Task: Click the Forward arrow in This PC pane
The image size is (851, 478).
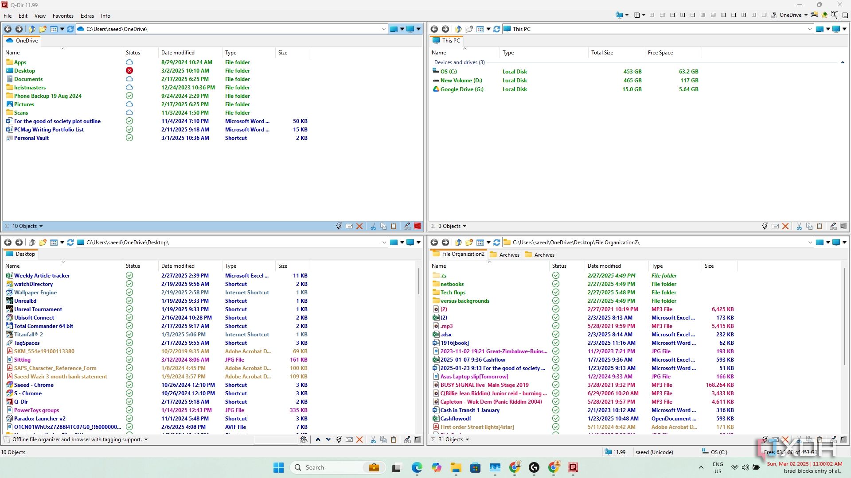Action: 445,29
